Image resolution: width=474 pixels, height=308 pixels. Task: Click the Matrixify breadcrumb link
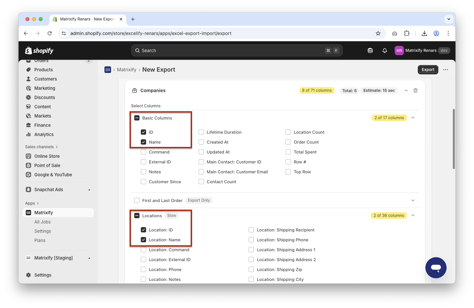(x=127, y=70)
